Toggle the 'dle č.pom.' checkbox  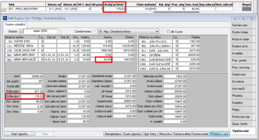[x=169, y=32]
